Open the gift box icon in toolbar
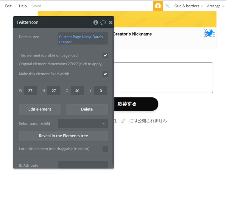This screenshot has height=200, width=226. click(158, 6)
